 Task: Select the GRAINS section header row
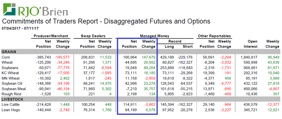[10, 52]
